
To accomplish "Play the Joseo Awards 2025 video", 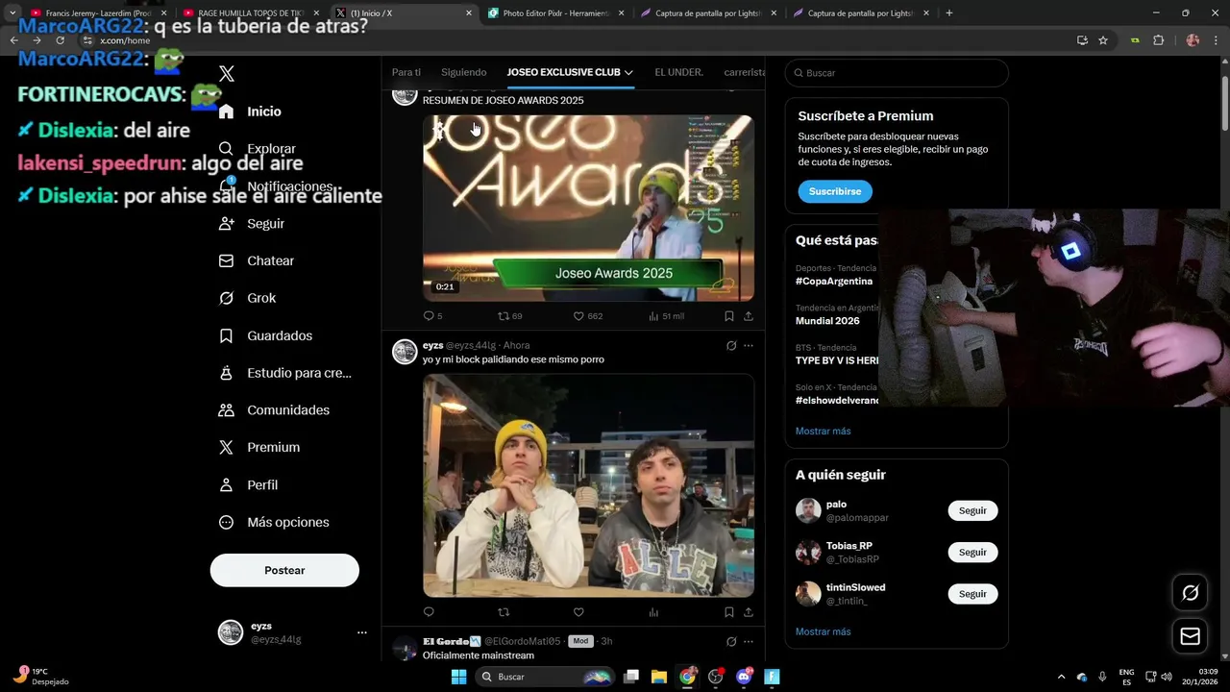I will point(588,208).
